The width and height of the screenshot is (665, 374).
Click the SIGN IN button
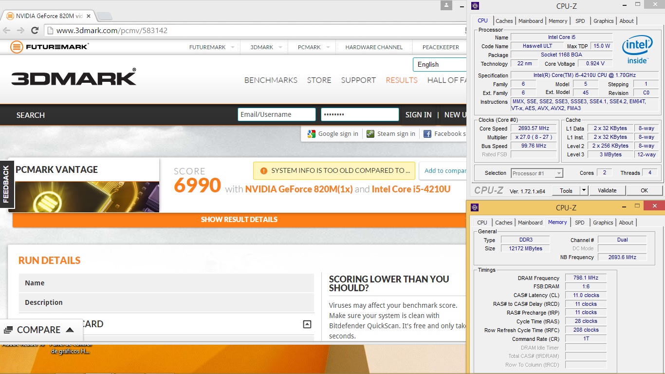(419, 114)
